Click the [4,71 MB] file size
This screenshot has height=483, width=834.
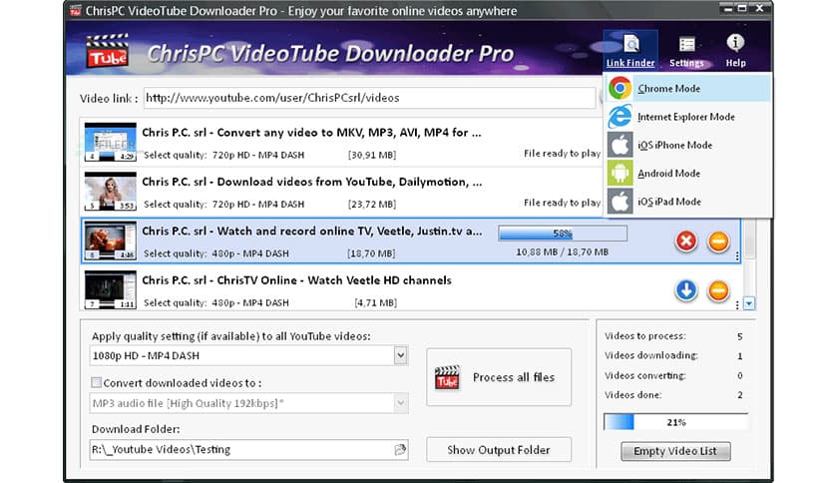point(375,302)
